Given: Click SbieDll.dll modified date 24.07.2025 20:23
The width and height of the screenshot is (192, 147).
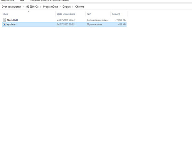Looking at the screenshot, I should (x=66, y=20).
